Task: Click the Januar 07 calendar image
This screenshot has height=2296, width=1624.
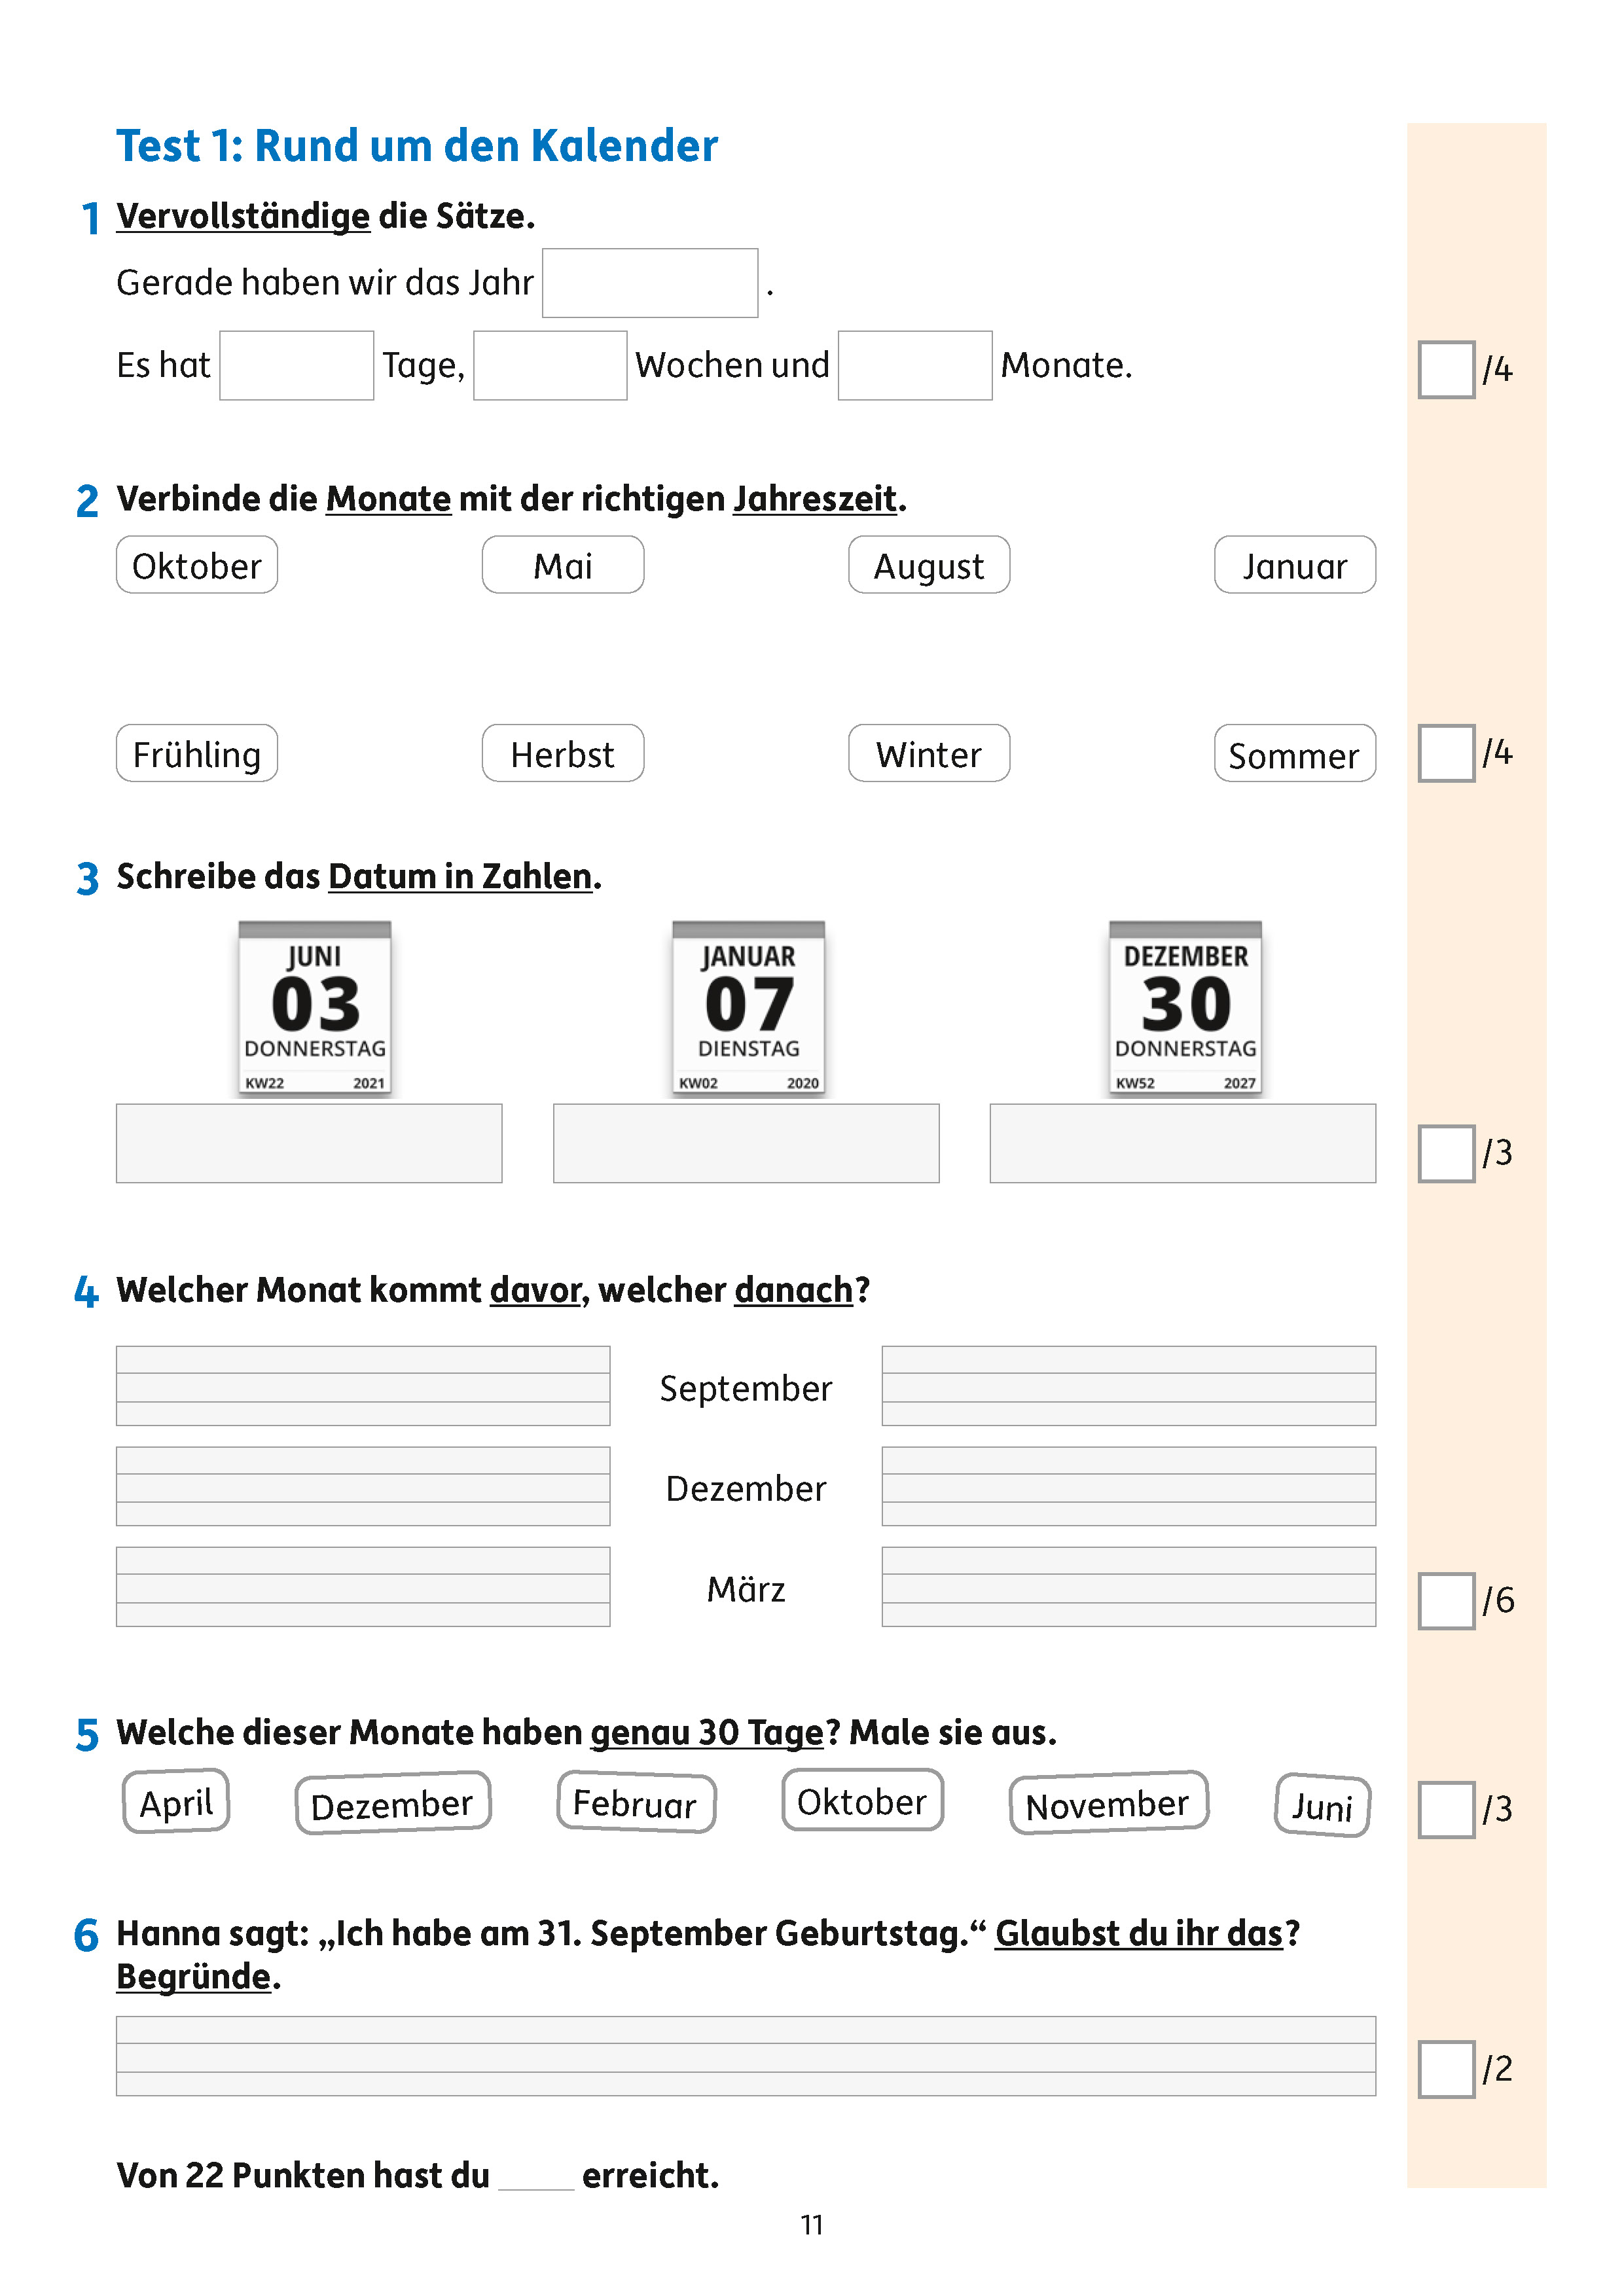Action: coord(748,1007)
